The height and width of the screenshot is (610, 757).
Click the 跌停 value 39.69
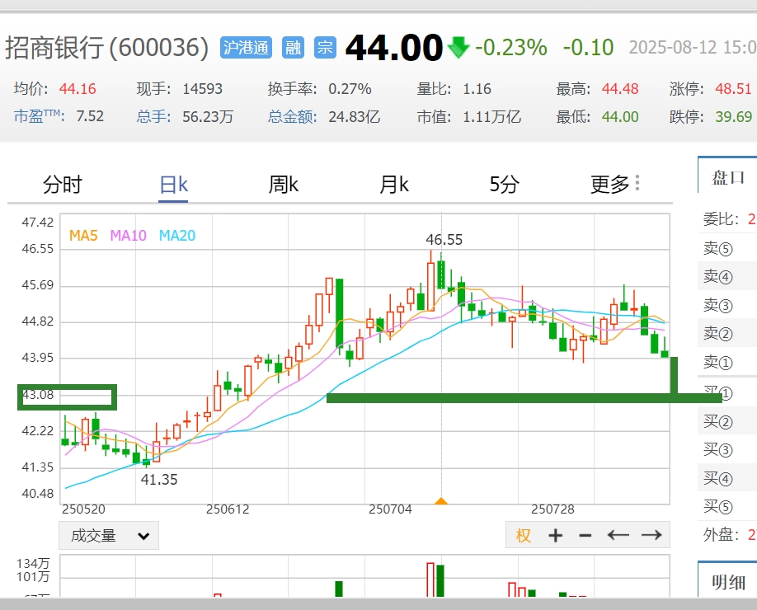[x=733, y=116]
